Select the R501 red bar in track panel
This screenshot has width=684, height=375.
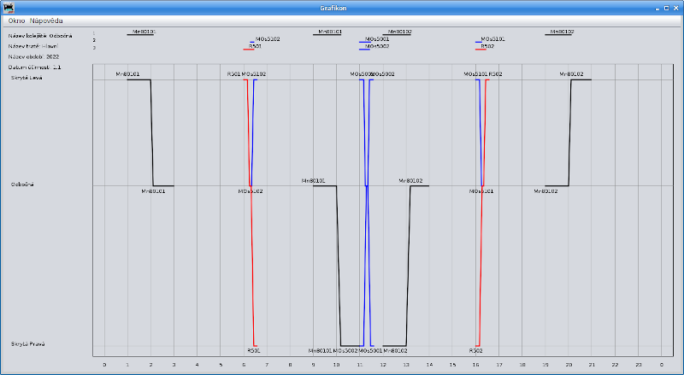pos(249,50)
